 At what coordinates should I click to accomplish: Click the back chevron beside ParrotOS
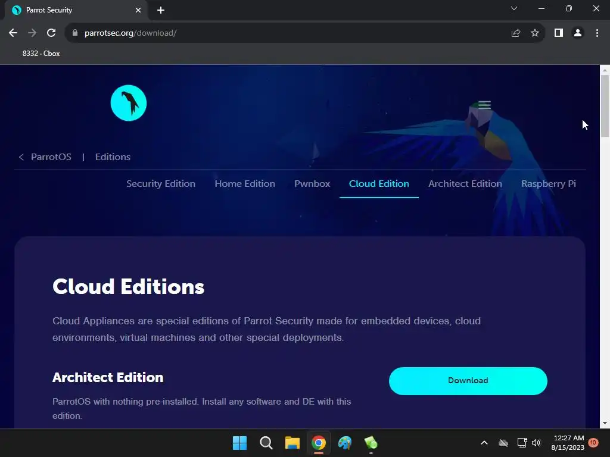pos(21,157)
